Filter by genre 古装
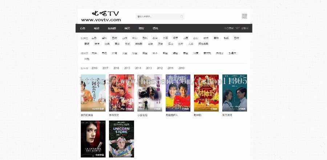The height and width of the screenshot is (160, 327). click(x=150, y=44)
